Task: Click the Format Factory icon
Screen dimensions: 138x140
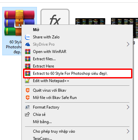Action: click(27, 107)
